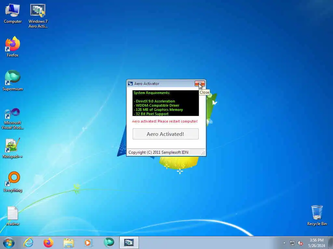333x249 pixels.
Task: Click the Aero Activator title bar icon
Action: tap(130, 84)
